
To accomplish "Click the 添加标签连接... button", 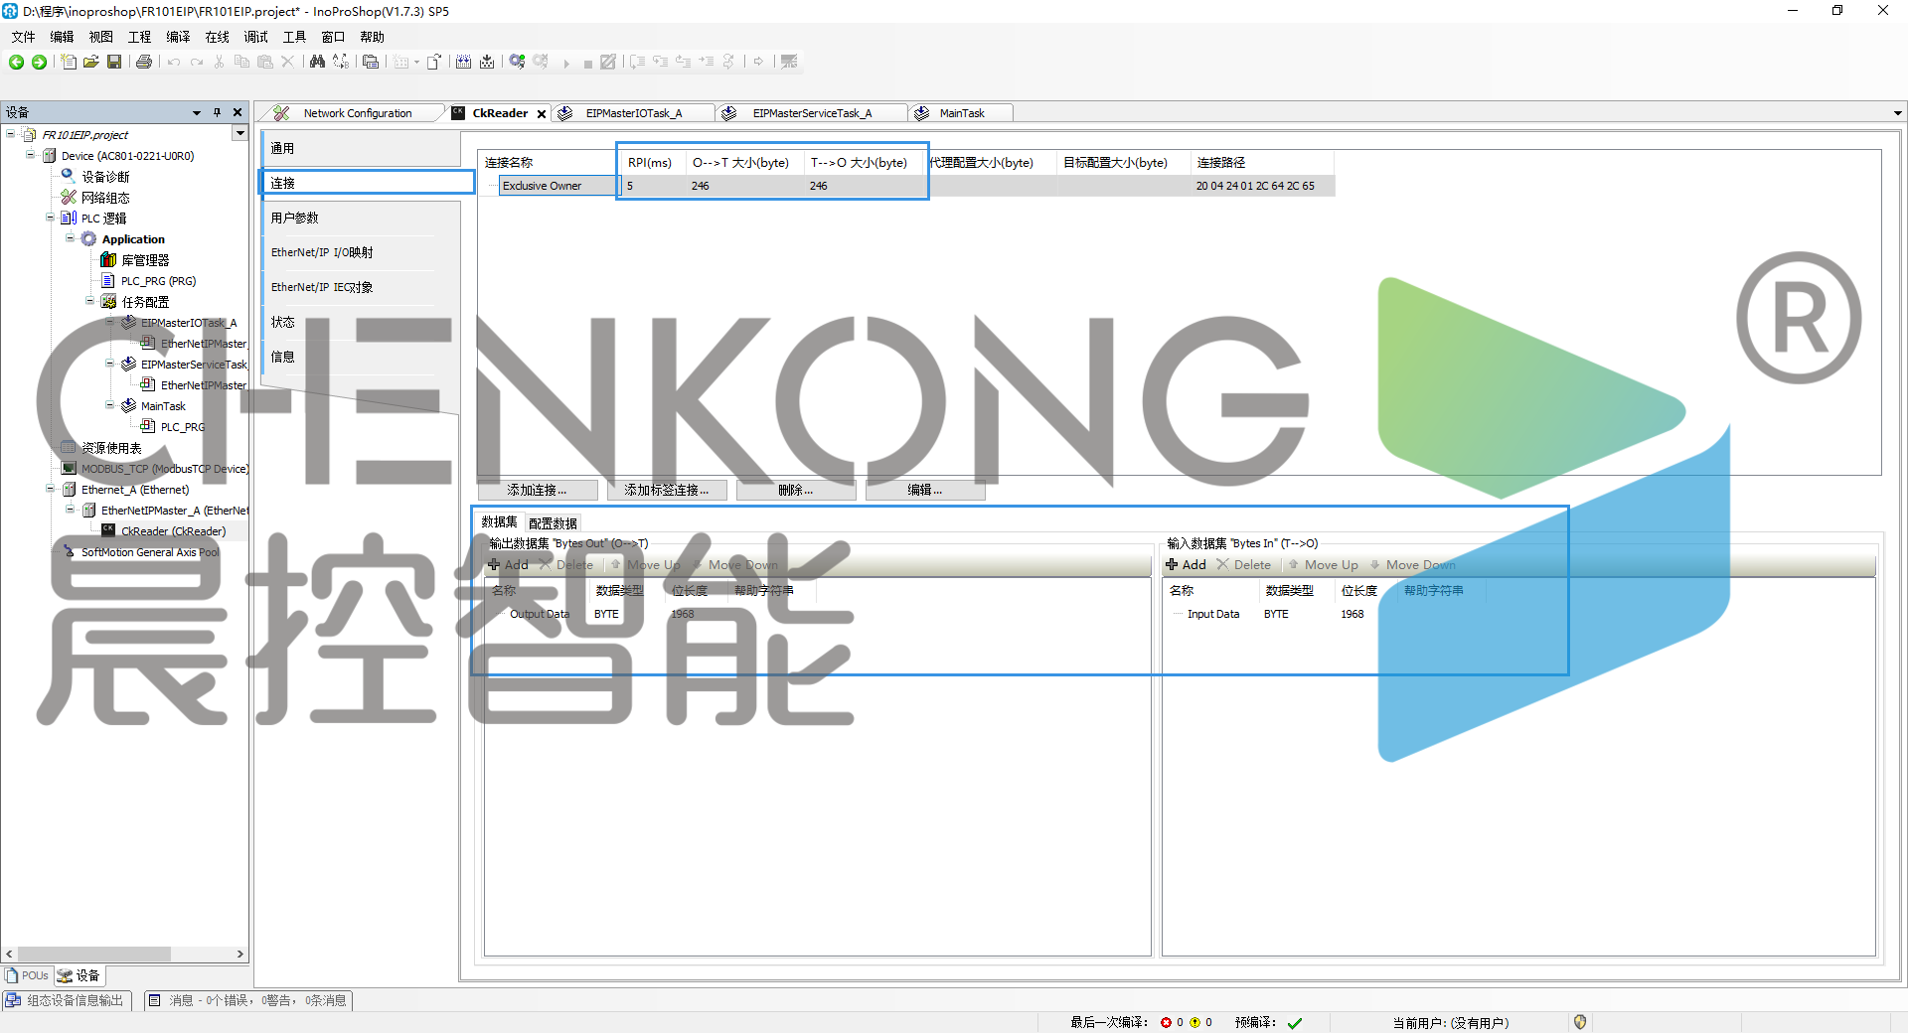I will (667, 490).
